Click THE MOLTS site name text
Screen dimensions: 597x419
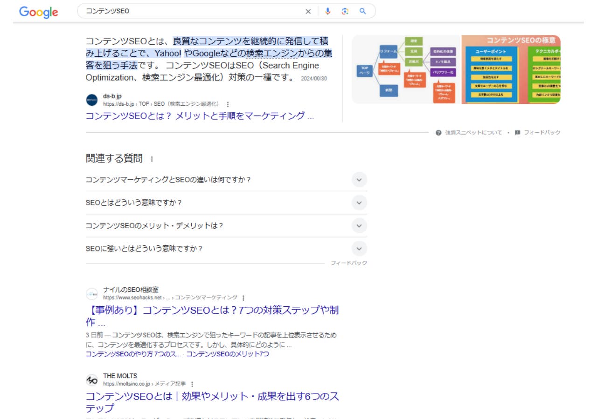click(120, 376)
